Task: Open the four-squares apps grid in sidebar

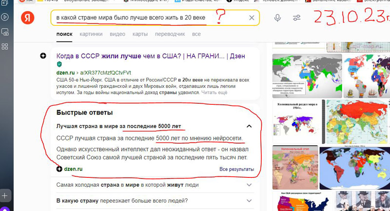Action: pyautogui.click(x=4, y=47)
